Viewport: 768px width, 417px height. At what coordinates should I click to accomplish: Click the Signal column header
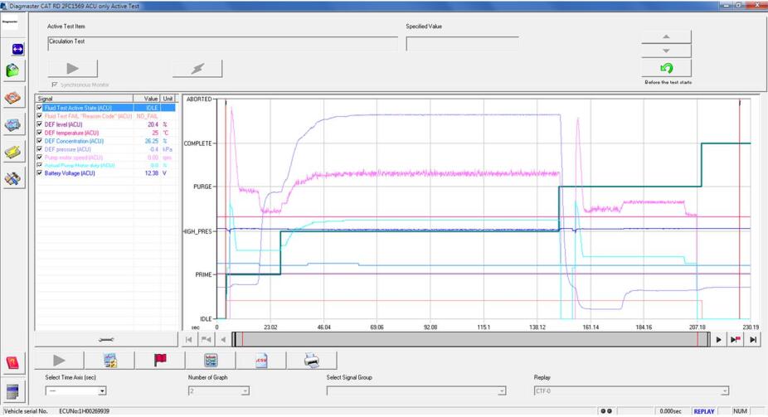[85, 99]
